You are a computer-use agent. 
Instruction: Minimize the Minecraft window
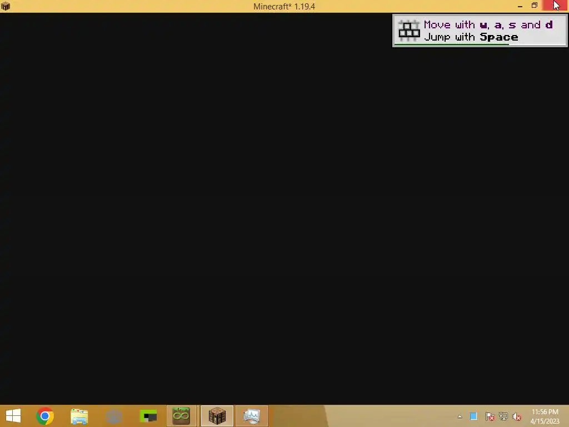tap(520, 6)
